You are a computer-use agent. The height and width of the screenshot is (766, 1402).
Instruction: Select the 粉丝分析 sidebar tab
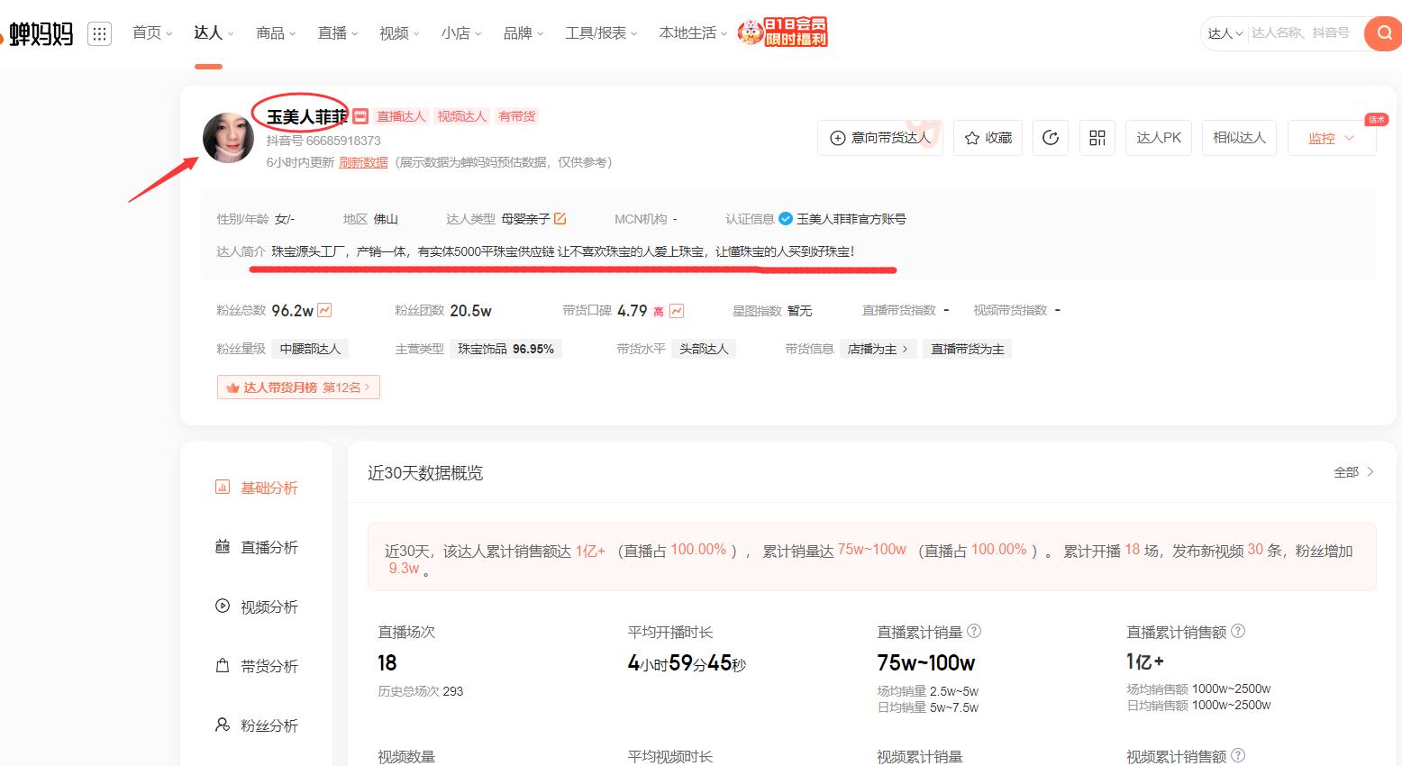pyautogui.click(x=257, y=725)
